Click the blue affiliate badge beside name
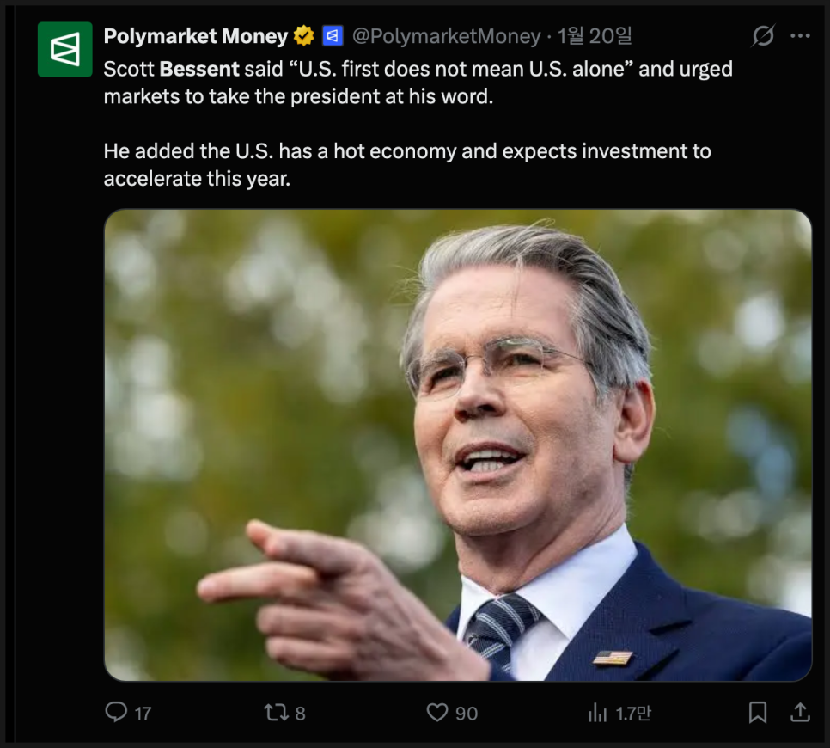Screen dimensions: 830x748 pyautogui.click(x=333, y=36)
